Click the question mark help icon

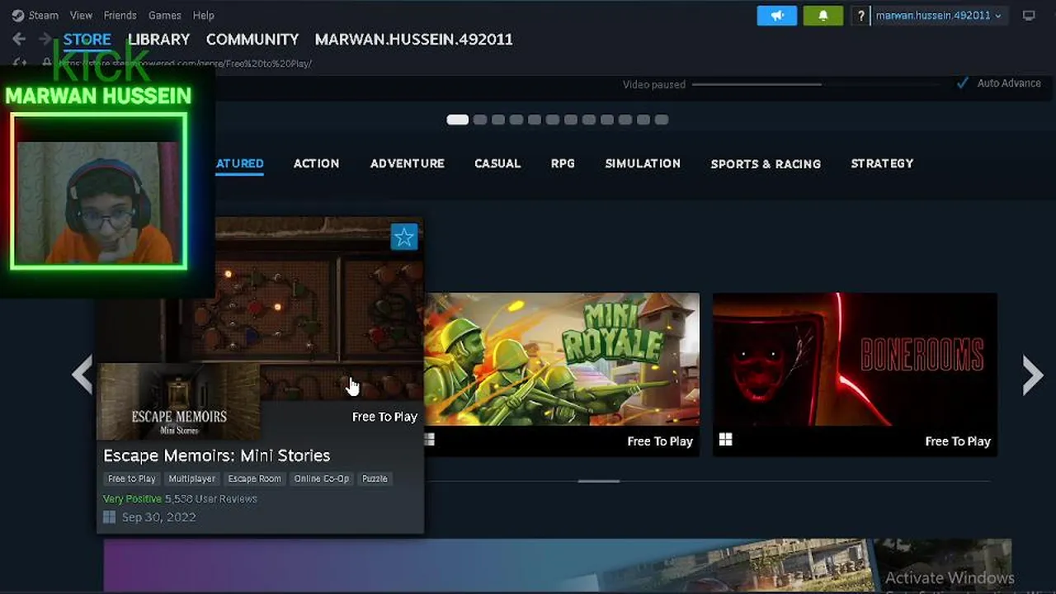(x=860, y=16)
